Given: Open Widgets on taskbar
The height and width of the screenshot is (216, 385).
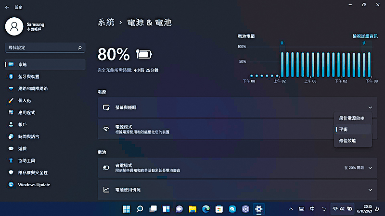Looking at the screenshot, I should 166,209.
